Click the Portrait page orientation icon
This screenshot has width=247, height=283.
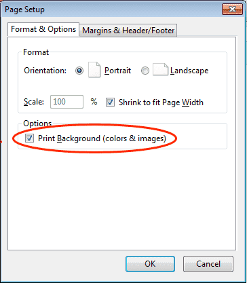94,70
